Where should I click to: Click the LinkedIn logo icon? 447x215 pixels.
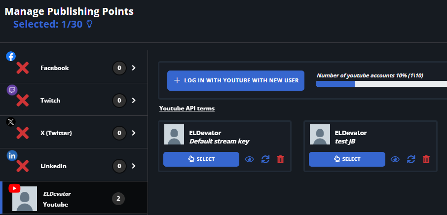12,156
